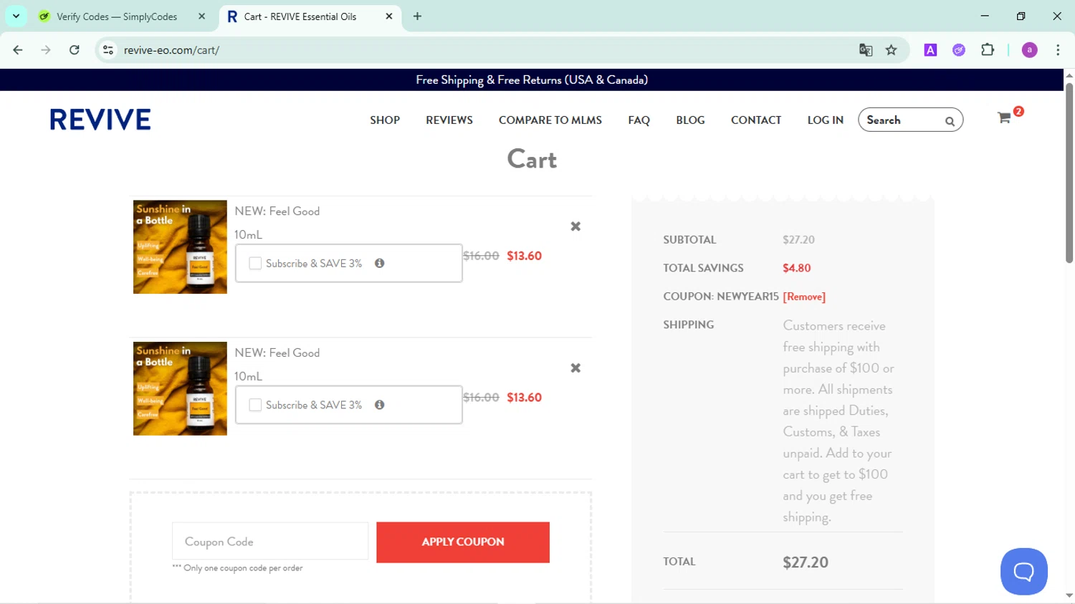Viewport: 1075px width, 604px height.
Task: Open the shopping cart icon in header
Action: [1004, 118]
